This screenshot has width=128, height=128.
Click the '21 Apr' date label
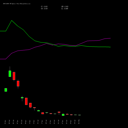50,122
